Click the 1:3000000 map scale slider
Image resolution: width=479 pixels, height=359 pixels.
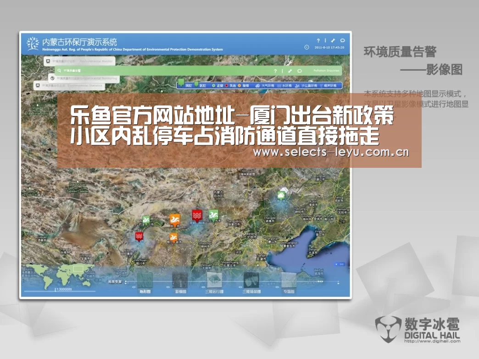pyautogui.click(x=60, y=290)
